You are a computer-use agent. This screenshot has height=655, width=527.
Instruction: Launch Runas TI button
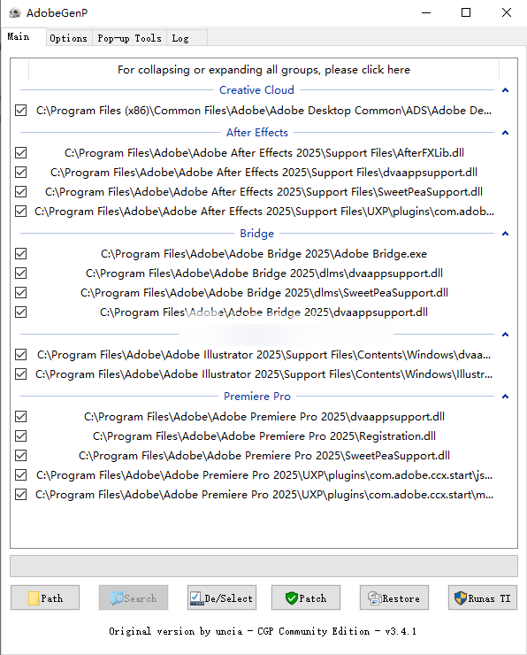coord(483,597)
